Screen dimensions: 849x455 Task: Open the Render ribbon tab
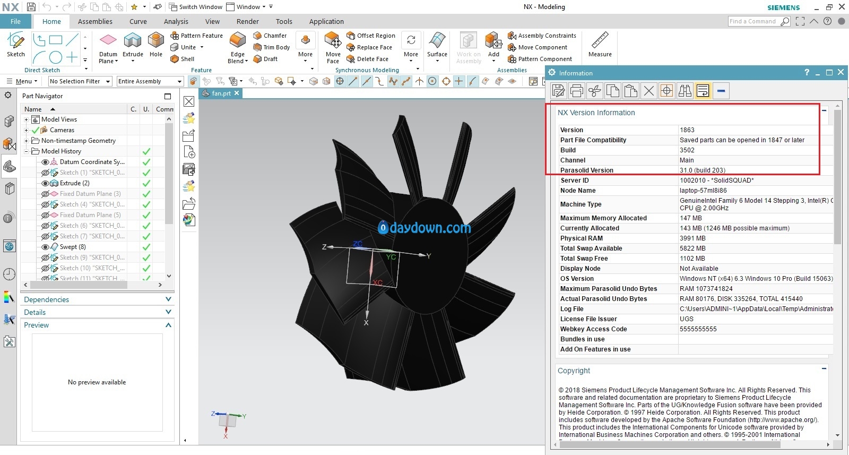(248, 21)
